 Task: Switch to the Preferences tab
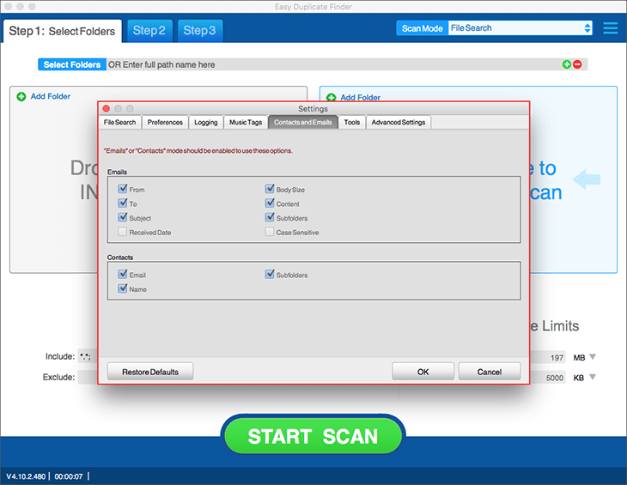(x=165, y=122)
